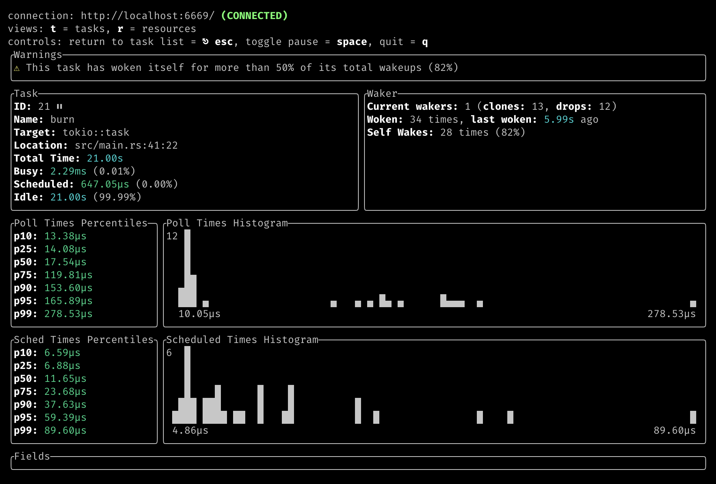Click the Poll Times Histogram max count 12

pyautogui.click(x=172, y=236)
